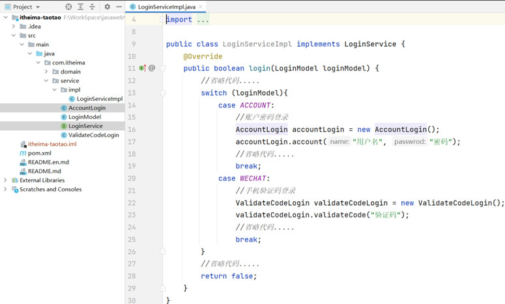505x304 pixels.
Task: Click the implements-method gutter icon on line 11
Action: coord(142,68)
